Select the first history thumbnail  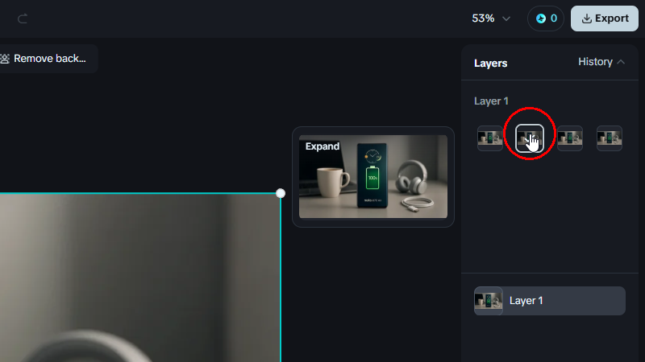(490, 138)
